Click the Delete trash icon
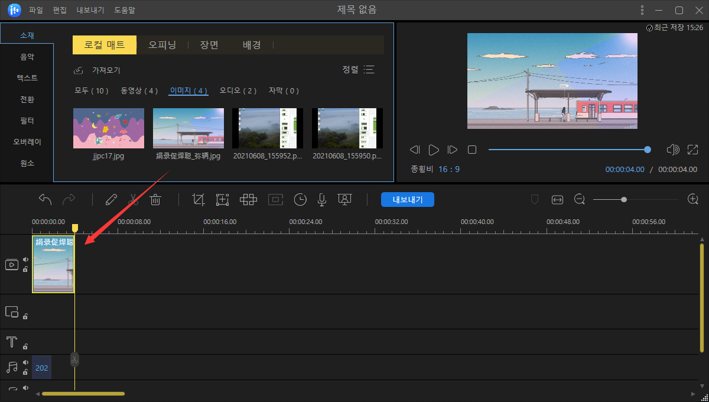Viewport: 709px width, 402px height. point(155,199)
